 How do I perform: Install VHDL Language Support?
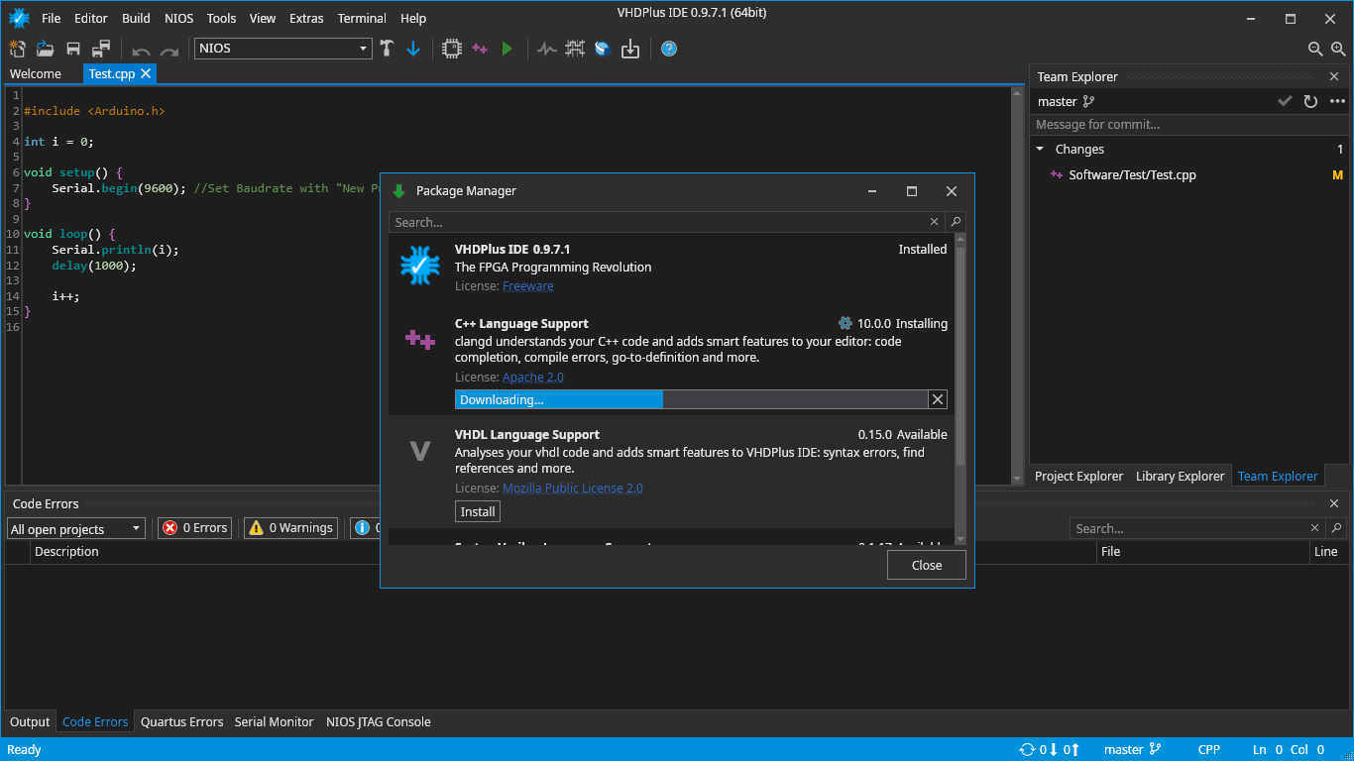tap(478, 511)
